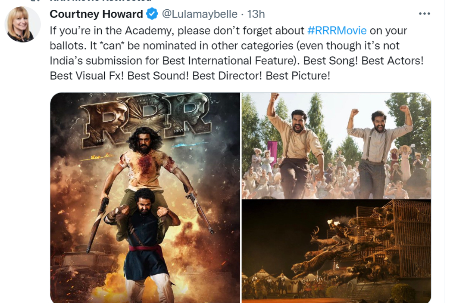Open the RRR movie poster image
450x303 pixels.
pos(145,198)
